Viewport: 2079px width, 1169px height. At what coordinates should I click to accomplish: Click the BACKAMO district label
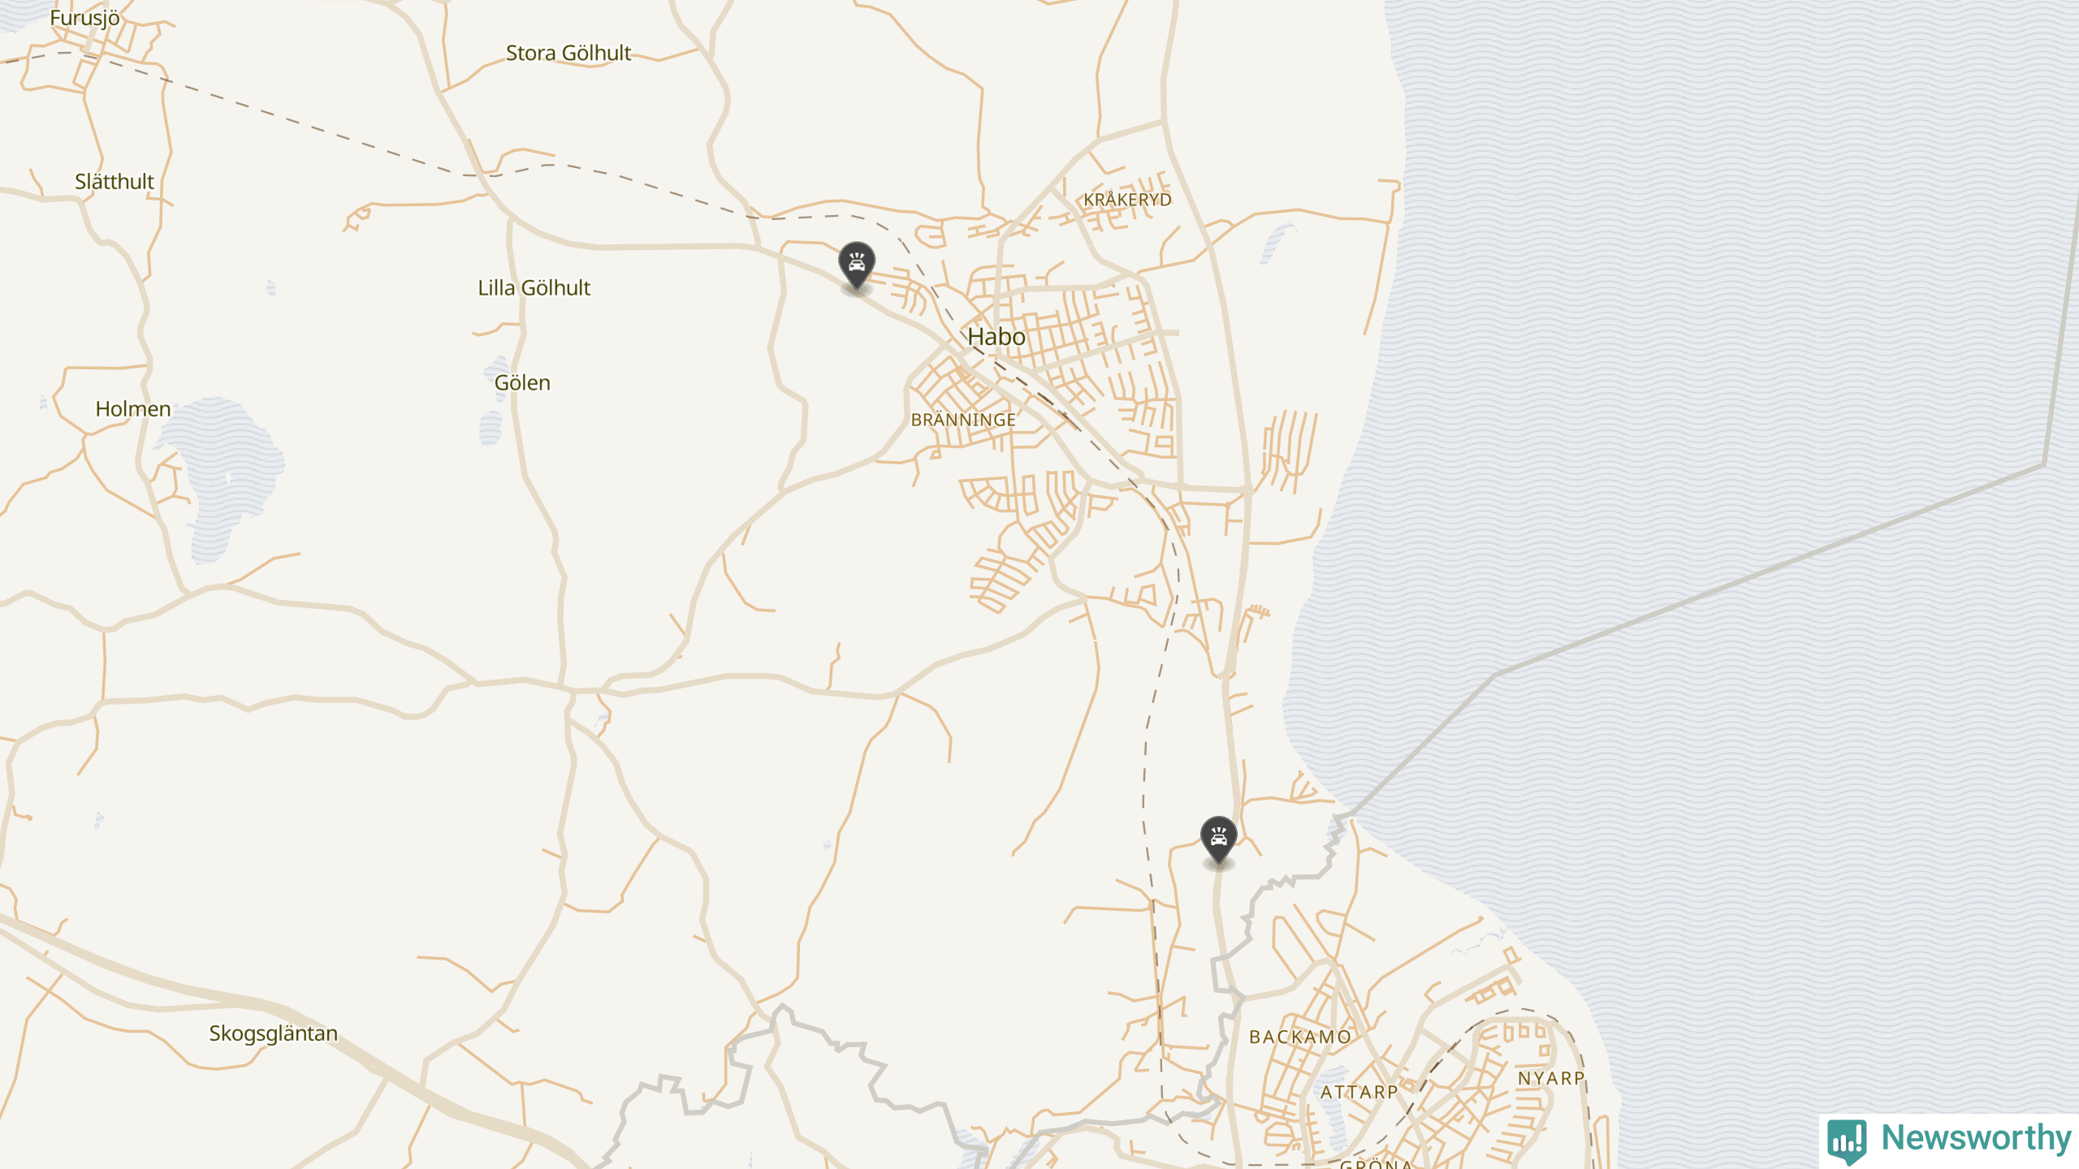coord(1299,1037)
